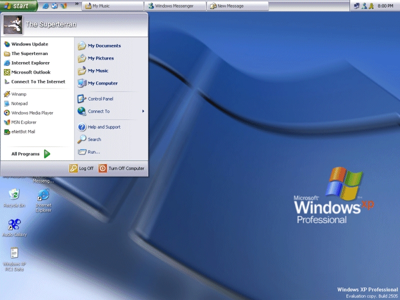Launch Winamp from the start menu
Screen dimensions: 400x300
[x=15, y=94]
